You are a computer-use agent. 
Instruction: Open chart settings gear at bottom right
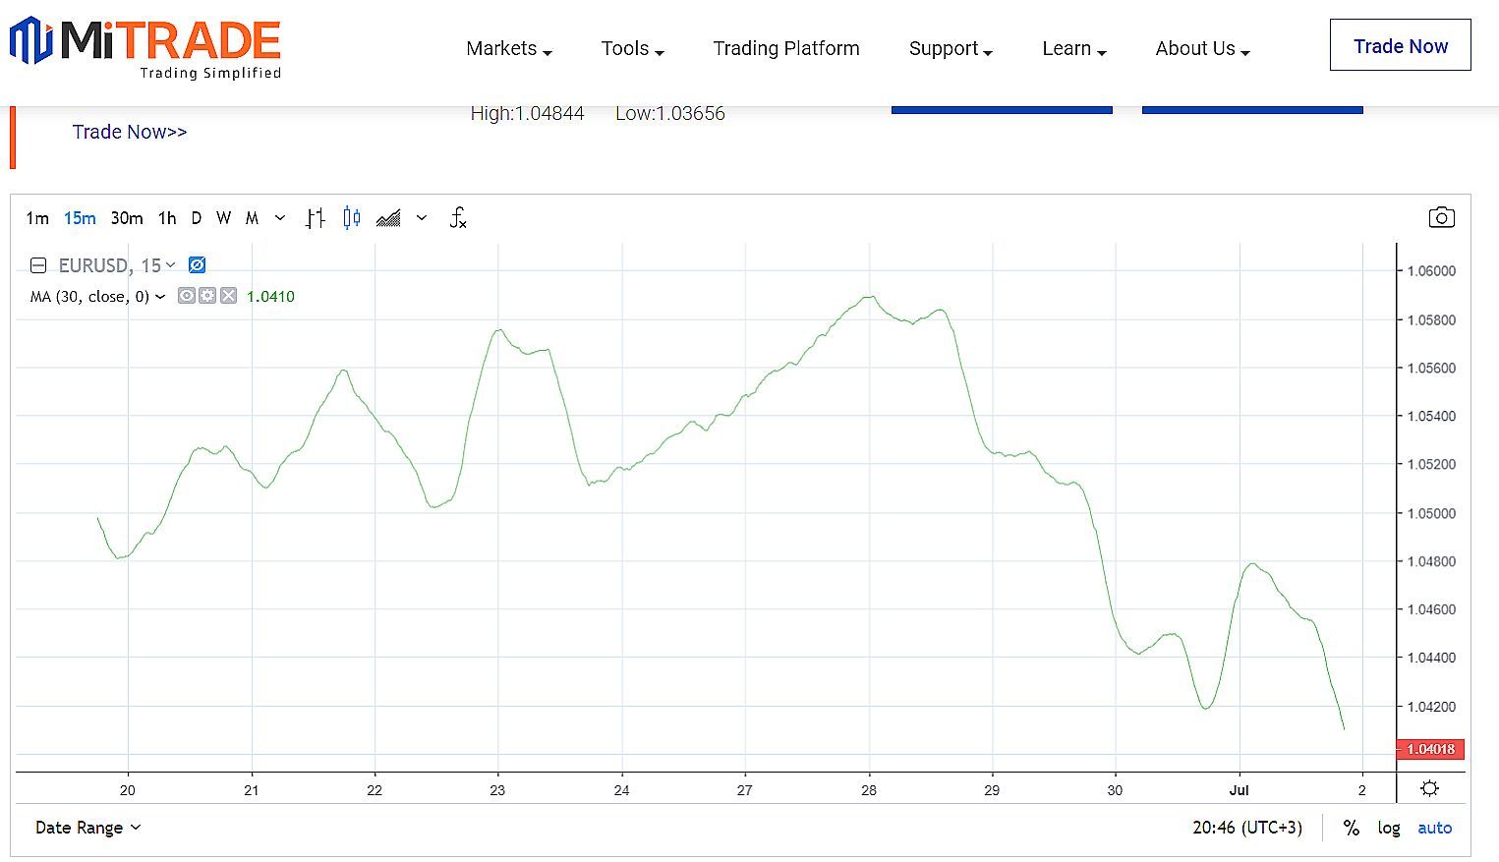[1430, 788]
